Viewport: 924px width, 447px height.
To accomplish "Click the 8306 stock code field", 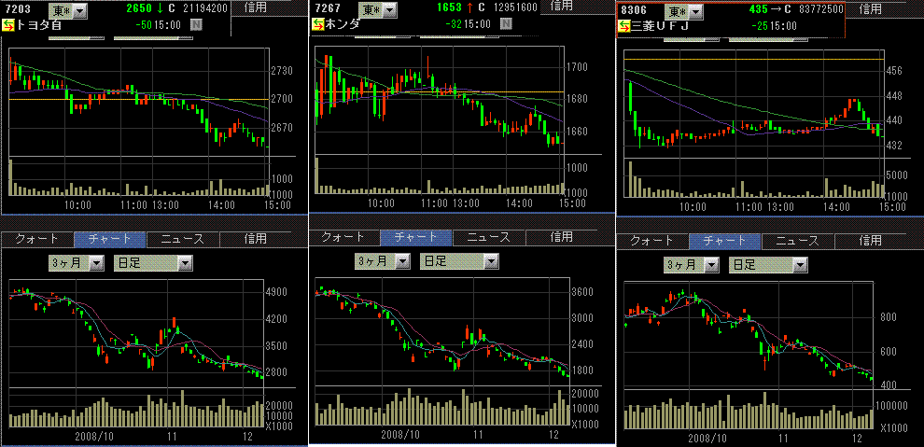I will (635, 10).
